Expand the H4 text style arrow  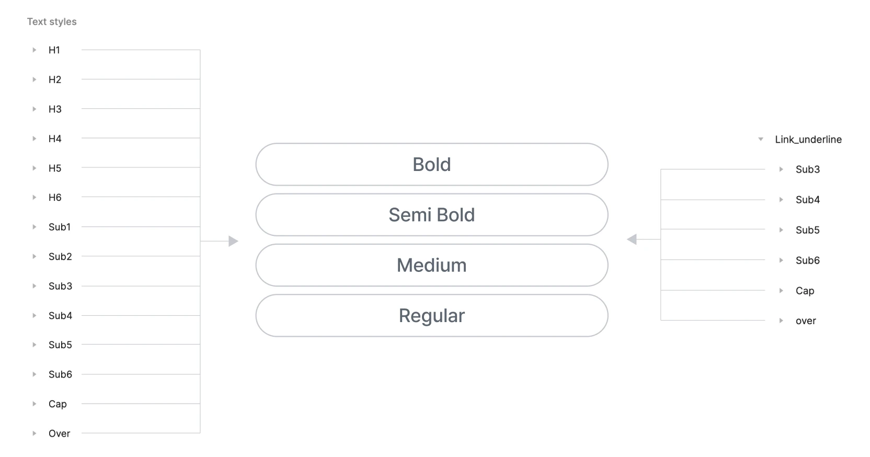coord(35,139)
